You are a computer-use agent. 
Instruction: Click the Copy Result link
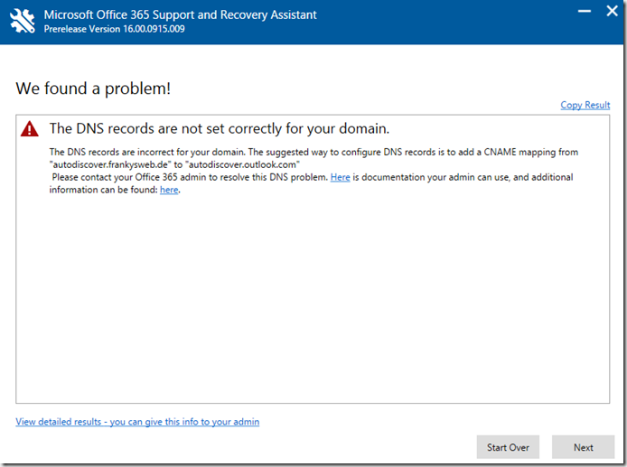click(x=585, y=105)
